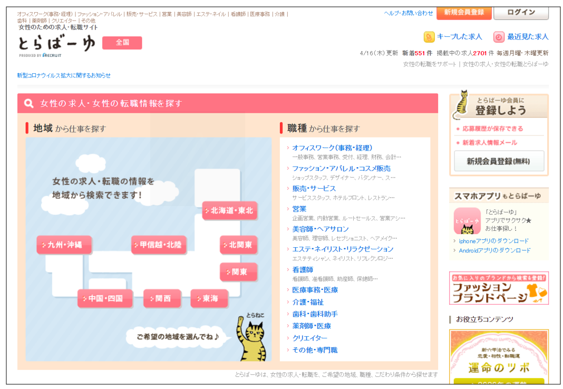This screenshot has width=563, height=389.
Task: Select the 関西 region button
Action: click(162, 298)
